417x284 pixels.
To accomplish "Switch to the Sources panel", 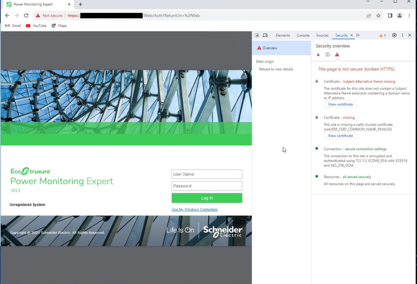I will [322, 35].
